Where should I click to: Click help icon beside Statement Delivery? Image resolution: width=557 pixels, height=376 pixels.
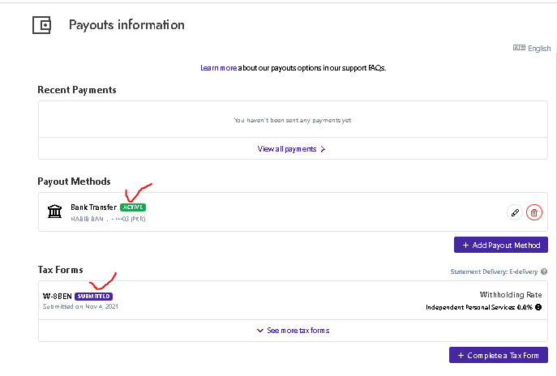(x=544, y=272)
